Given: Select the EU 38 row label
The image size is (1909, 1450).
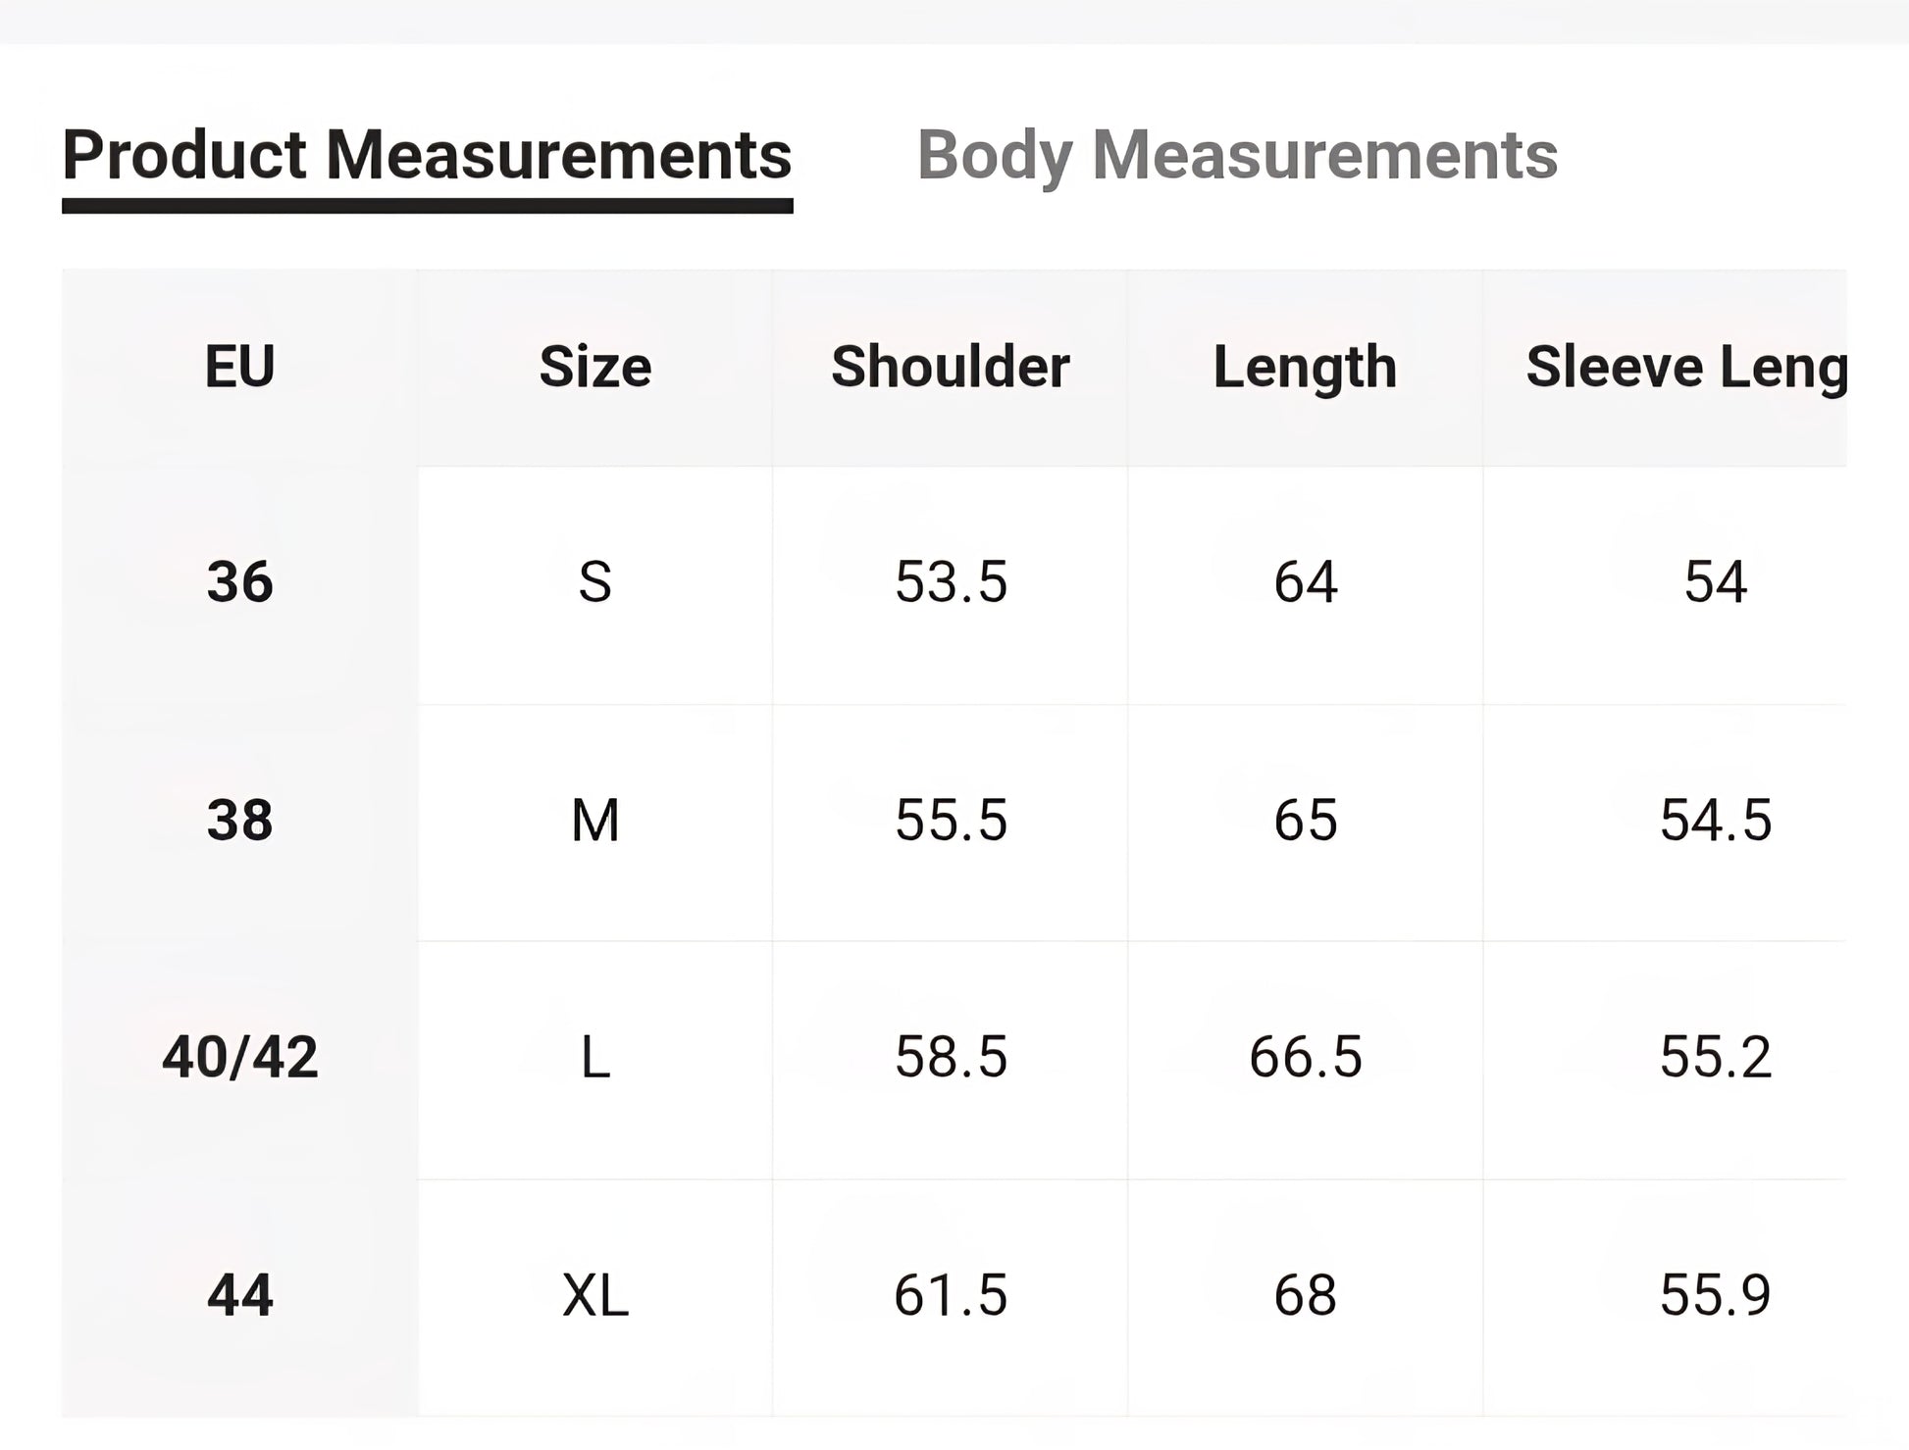Looking at the screenshot, I should pyautogui.click(x=239, y=821).
